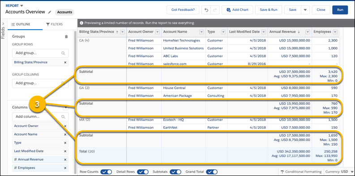Open the REPORT type dropdown
The image size is (355, 176).
tap(22, 5)
